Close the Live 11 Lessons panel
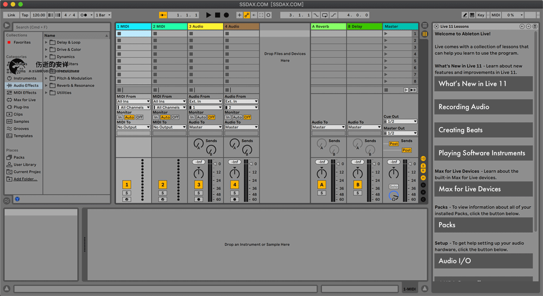 (437, 26)
